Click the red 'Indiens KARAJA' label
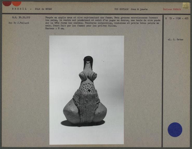192x149 pixels. tap(172, 9)
